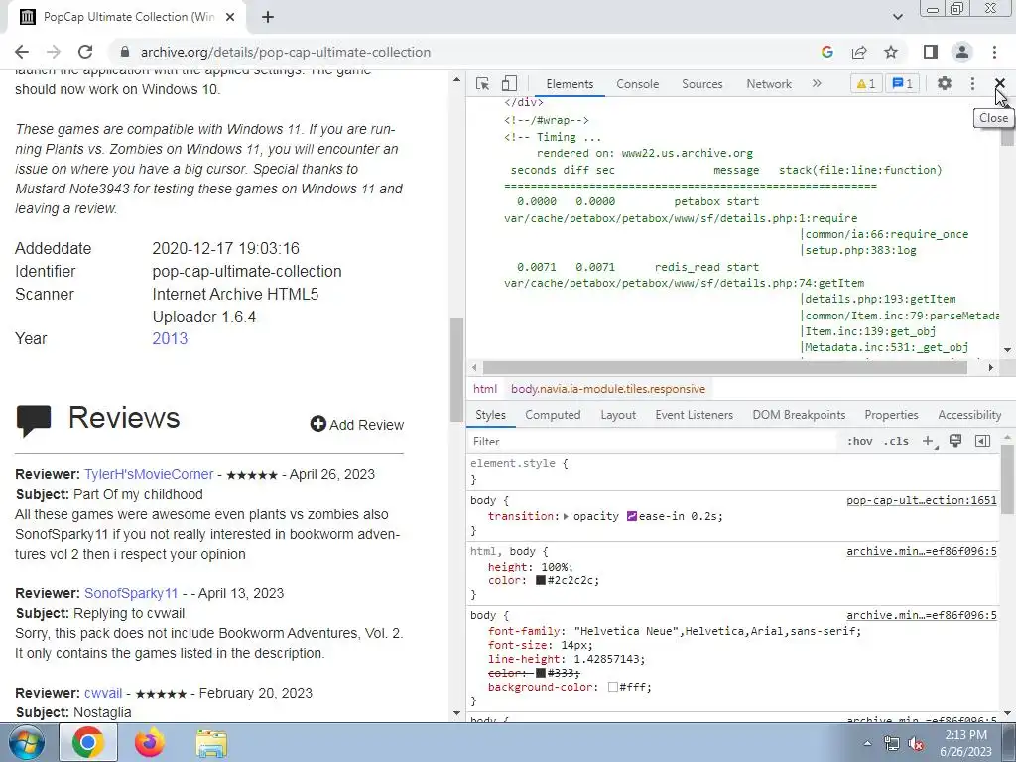
Task: Close the DevTools panel
Action: coord(1000,83)
